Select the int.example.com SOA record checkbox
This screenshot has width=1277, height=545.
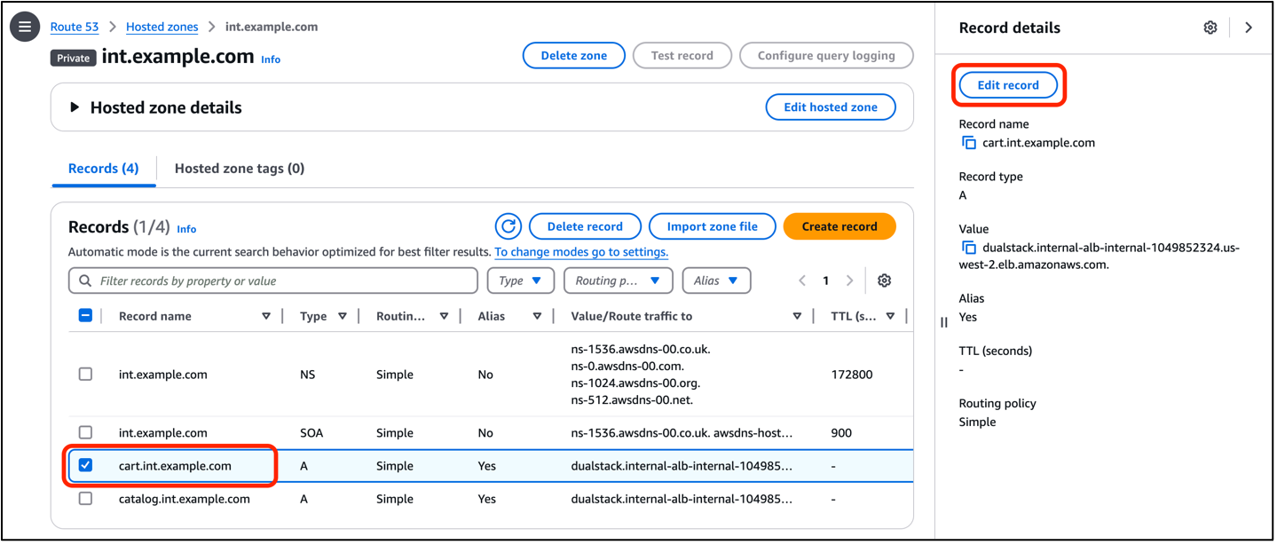85,432
